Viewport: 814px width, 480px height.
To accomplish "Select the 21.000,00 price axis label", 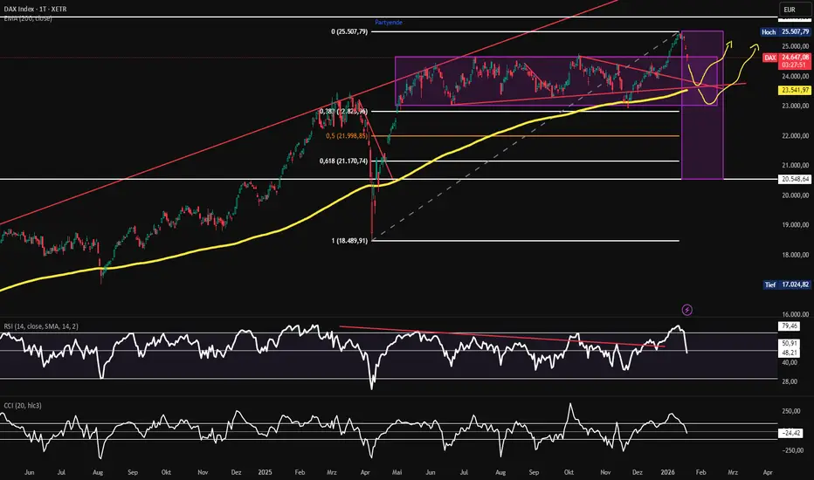I will click(796, 166).
